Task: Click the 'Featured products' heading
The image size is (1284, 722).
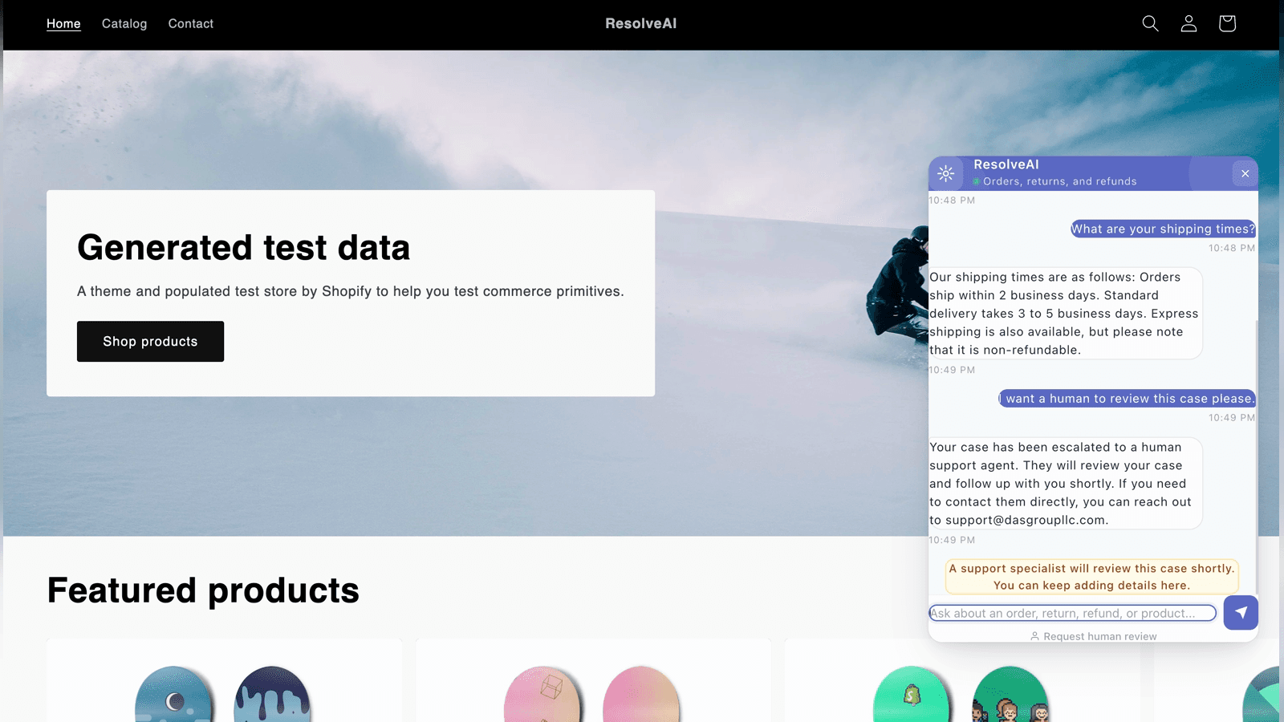Action: pyautogui.click(x=203, y=590)
